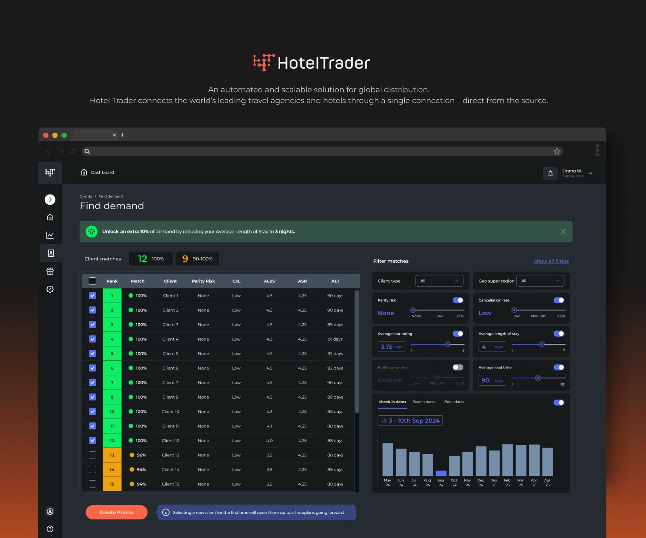
Task: Open the clients contact icon in sidebar
Action: coord(50,253)
